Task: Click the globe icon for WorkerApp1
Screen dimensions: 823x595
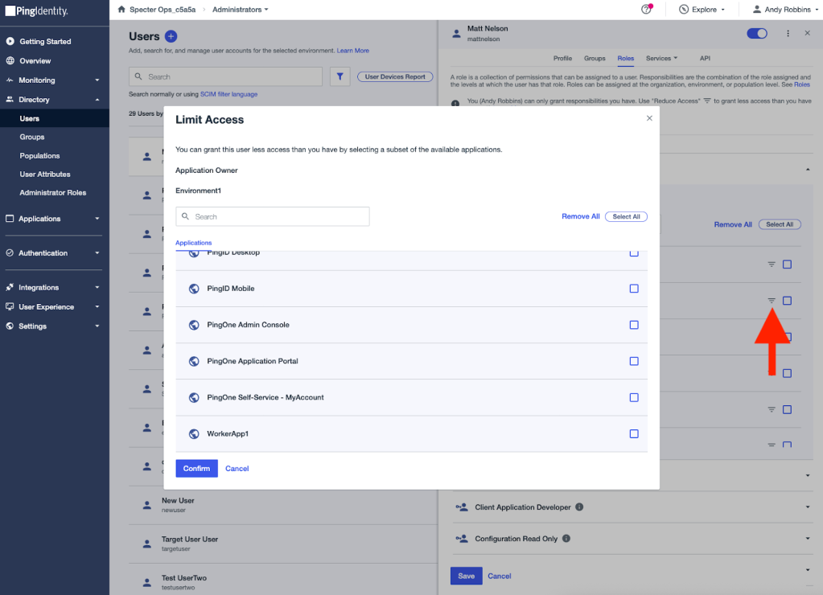Action: pyautogui.click(x=194, y=434)
